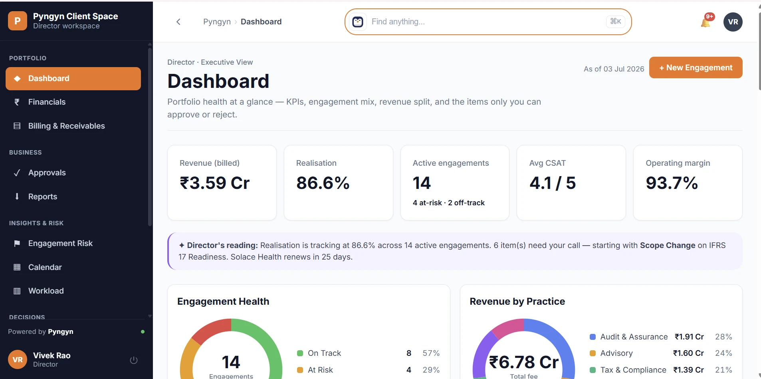Click the green Pyngyn status dot
Image resolution: width=761 pixels, height=379 pixels.
pos(143,332)
